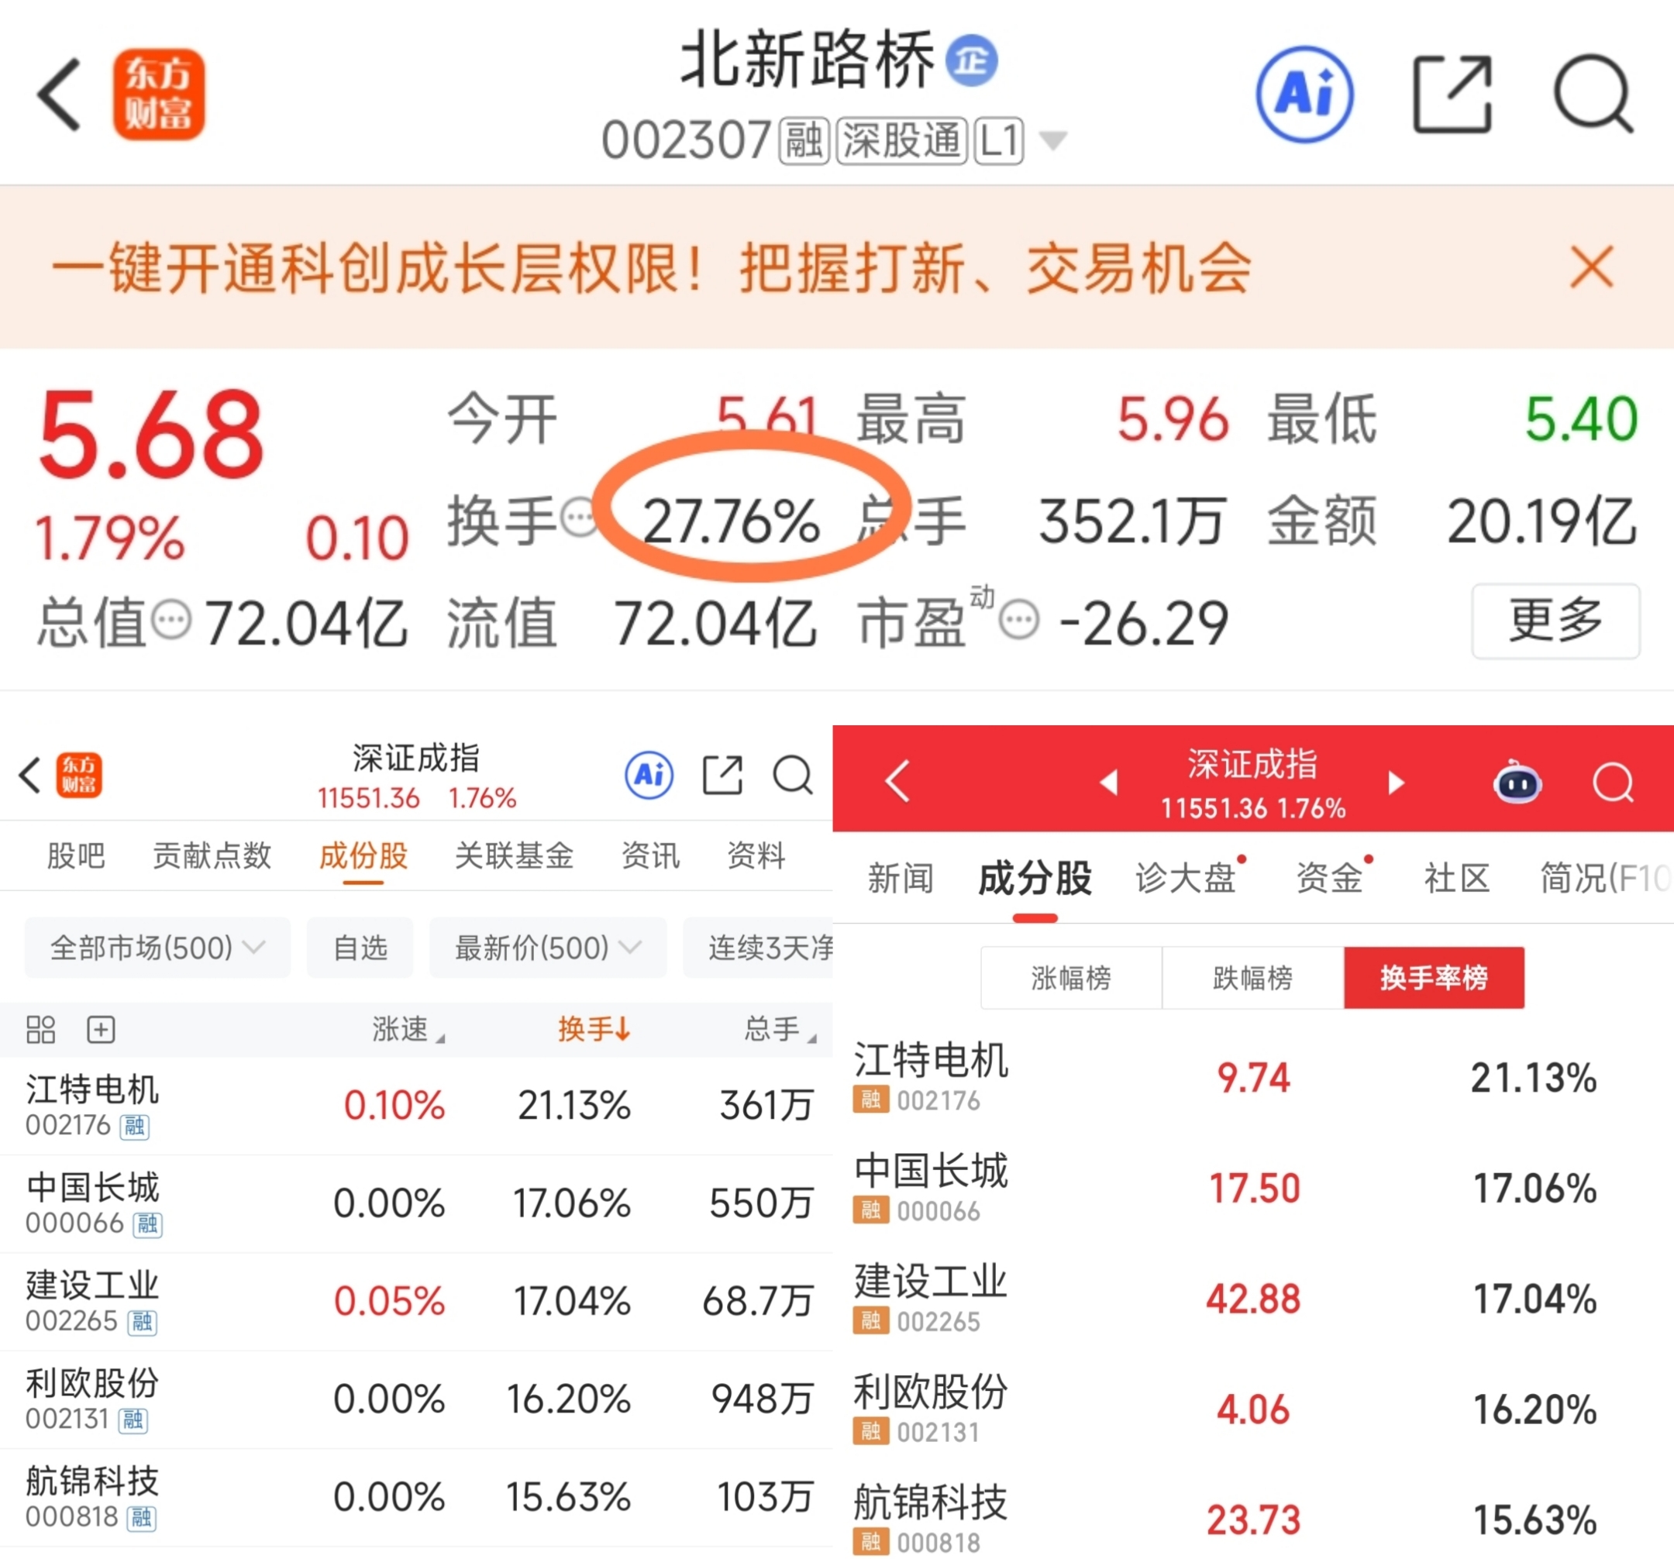This screenshot has width=1674, height=1559.
Task: Select the 跌幅榜 ranking
Action: pos(1253,977)
